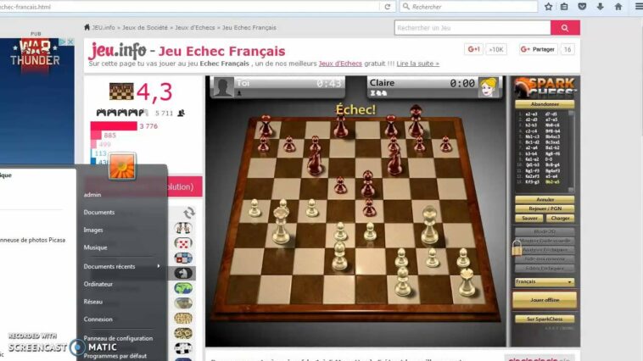The height and width of the screenshot is (361, 643).
Task: Click the downloads arrow icon
Action: [x=599, y=7]
